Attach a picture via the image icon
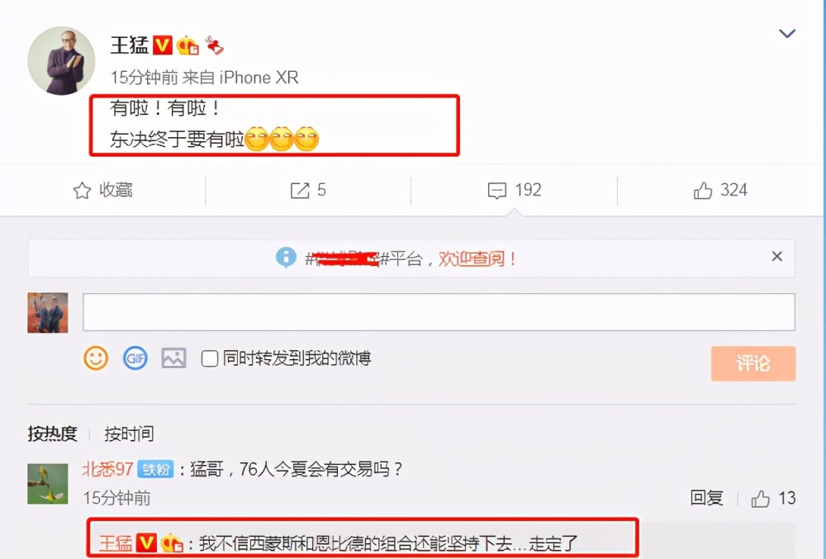The width and height of the screenshot is (826, 559). pos(173,358)
